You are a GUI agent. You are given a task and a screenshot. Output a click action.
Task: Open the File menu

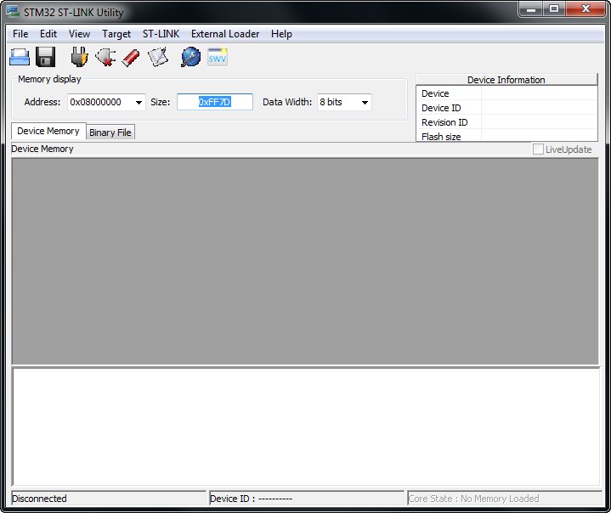pyautogui.click(x=20, y=34)
